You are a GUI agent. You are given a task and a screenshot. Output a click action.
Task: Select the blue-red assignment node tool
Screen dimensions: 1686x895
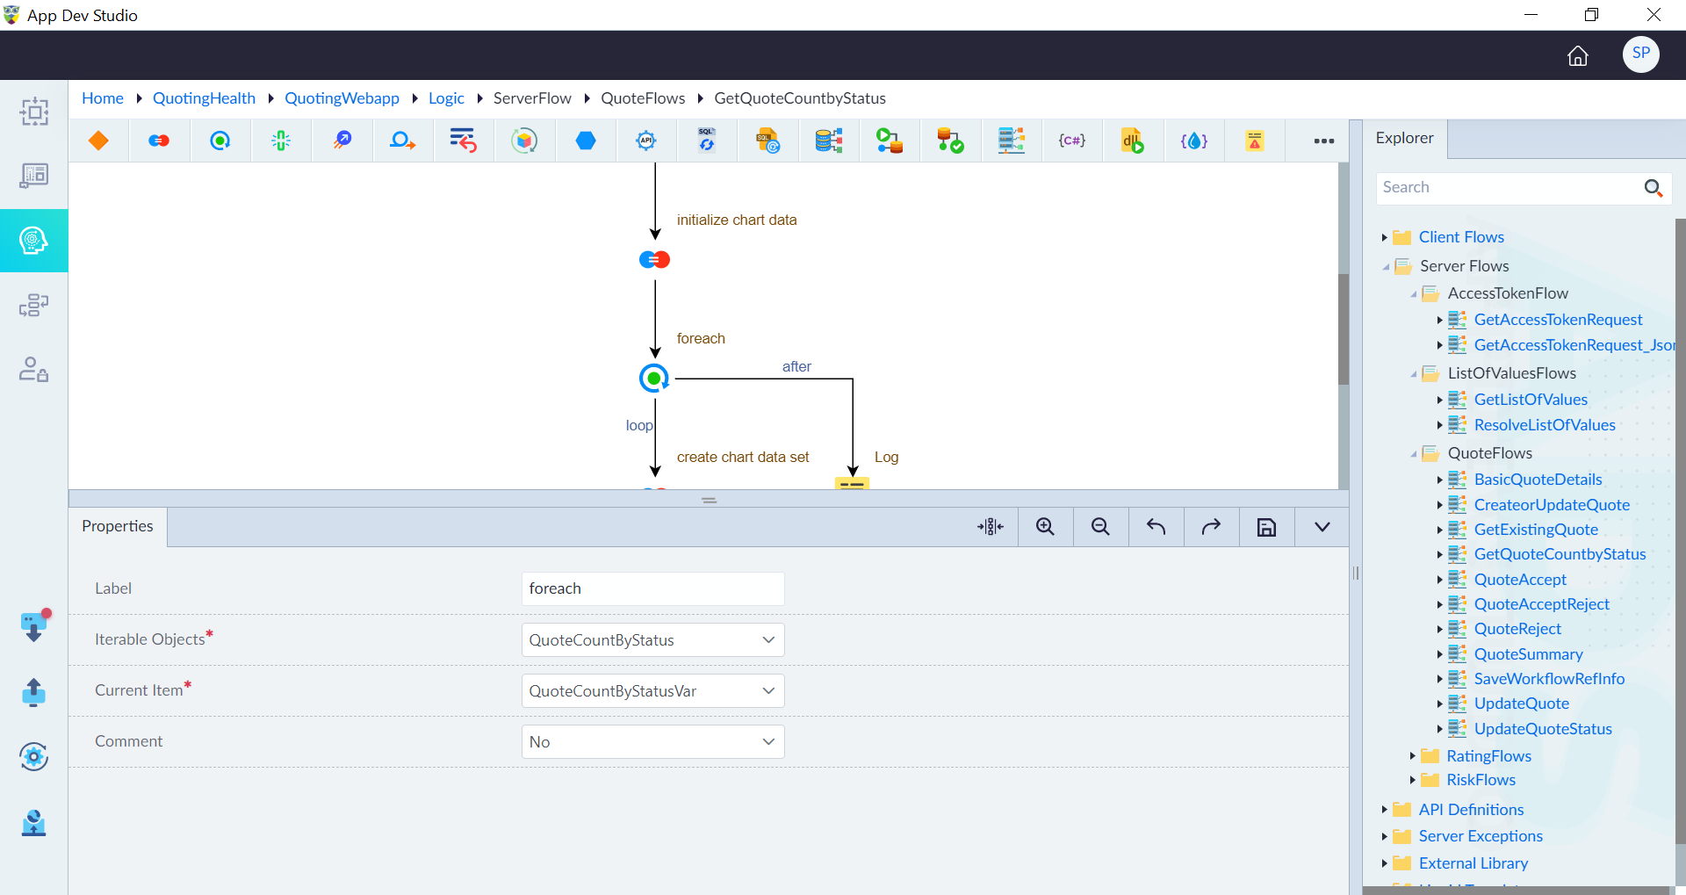click(159, 141)
